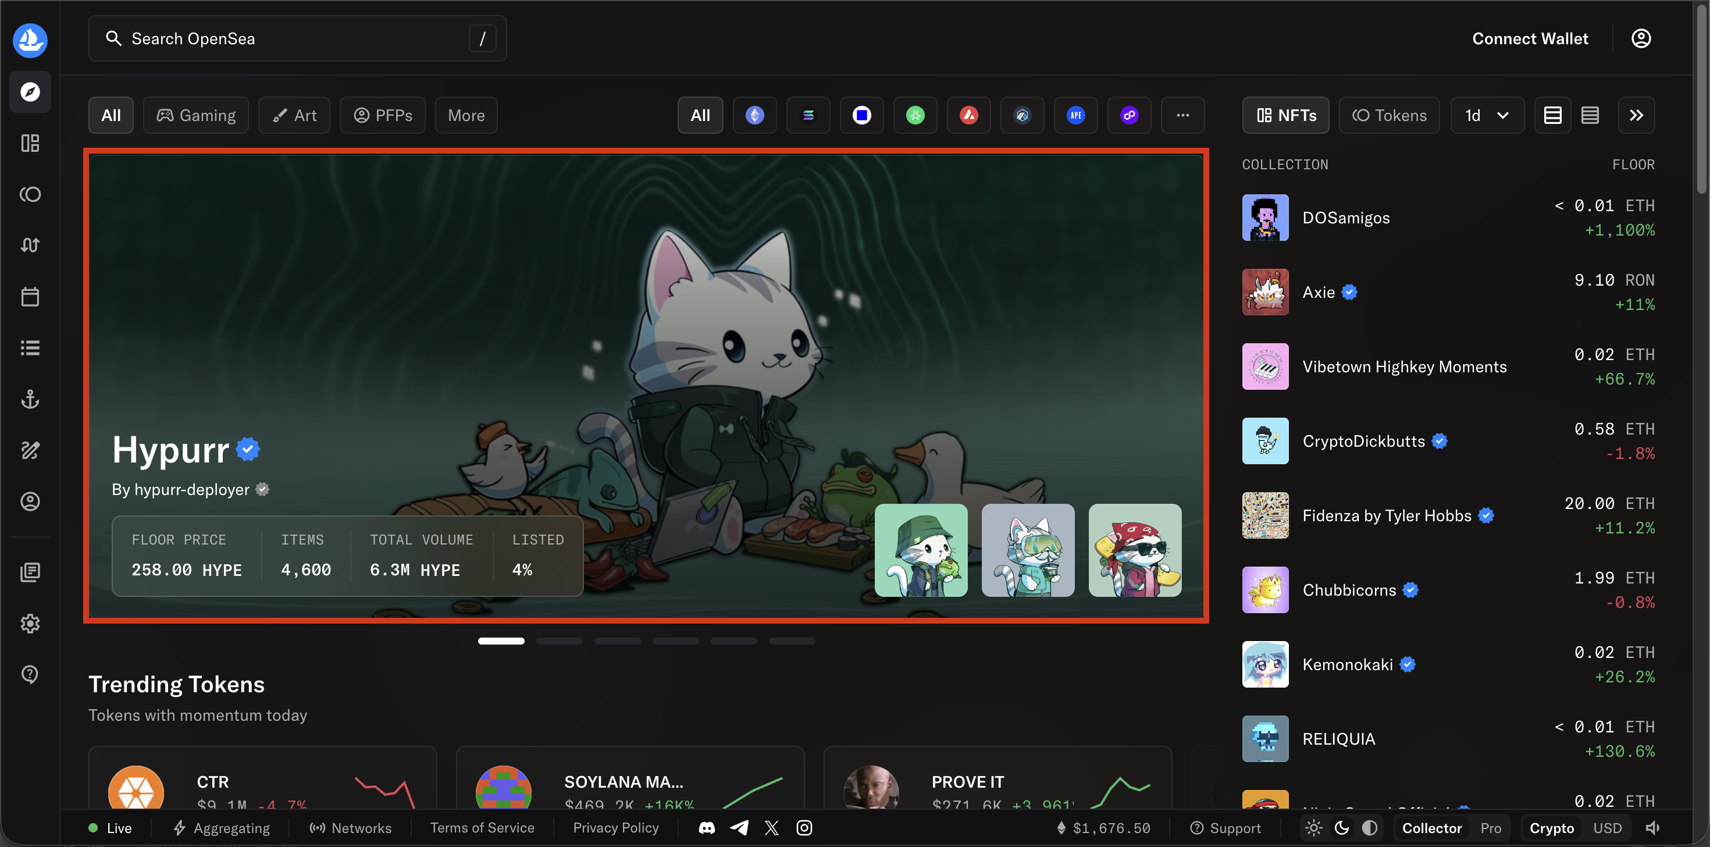Screen dimensions: 1710x847
Task: Open the Profile icon in sidebar
Action: (x=30, y=501)
